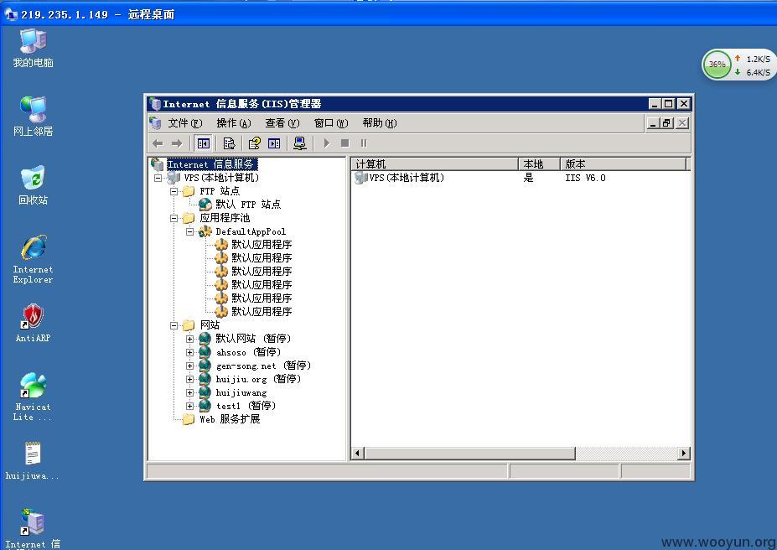Minimize the inner MDI child window

tap(653, 123)
